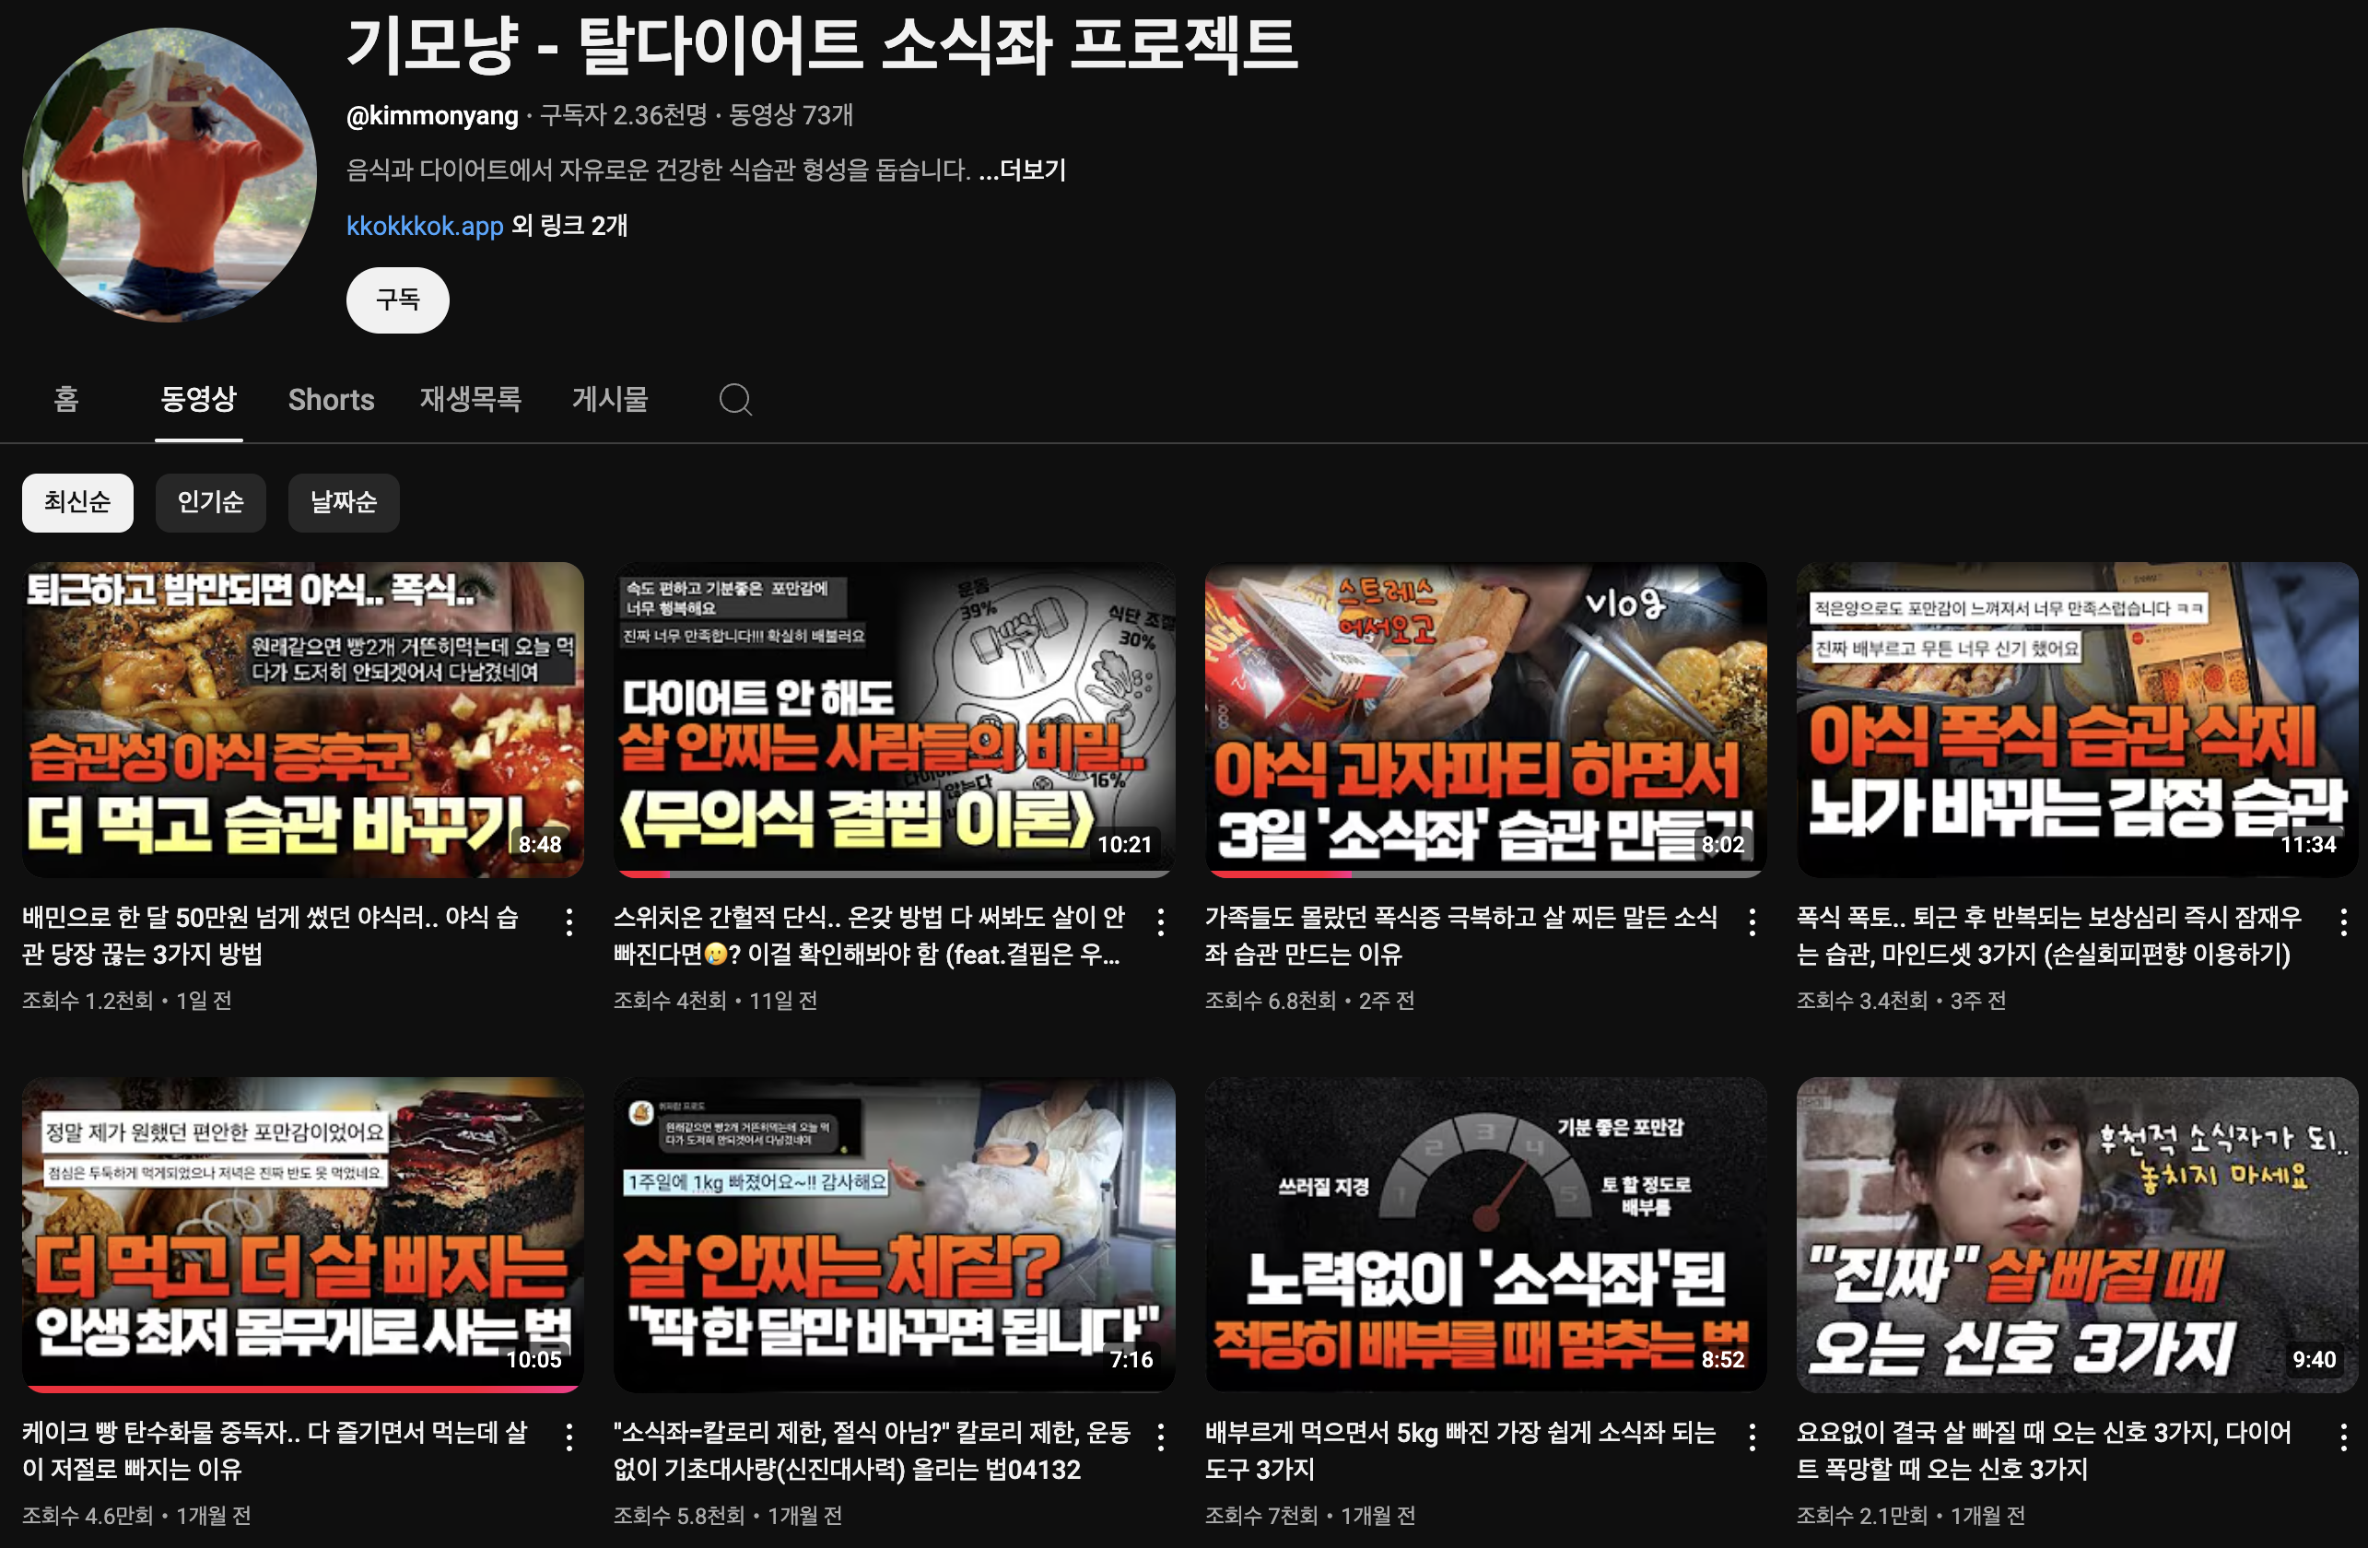This screenshot has width=2368, height=1548.
Task: Open options menu for 배민으로 한 달 50만원 video
Action: click(x=569, y=922)
